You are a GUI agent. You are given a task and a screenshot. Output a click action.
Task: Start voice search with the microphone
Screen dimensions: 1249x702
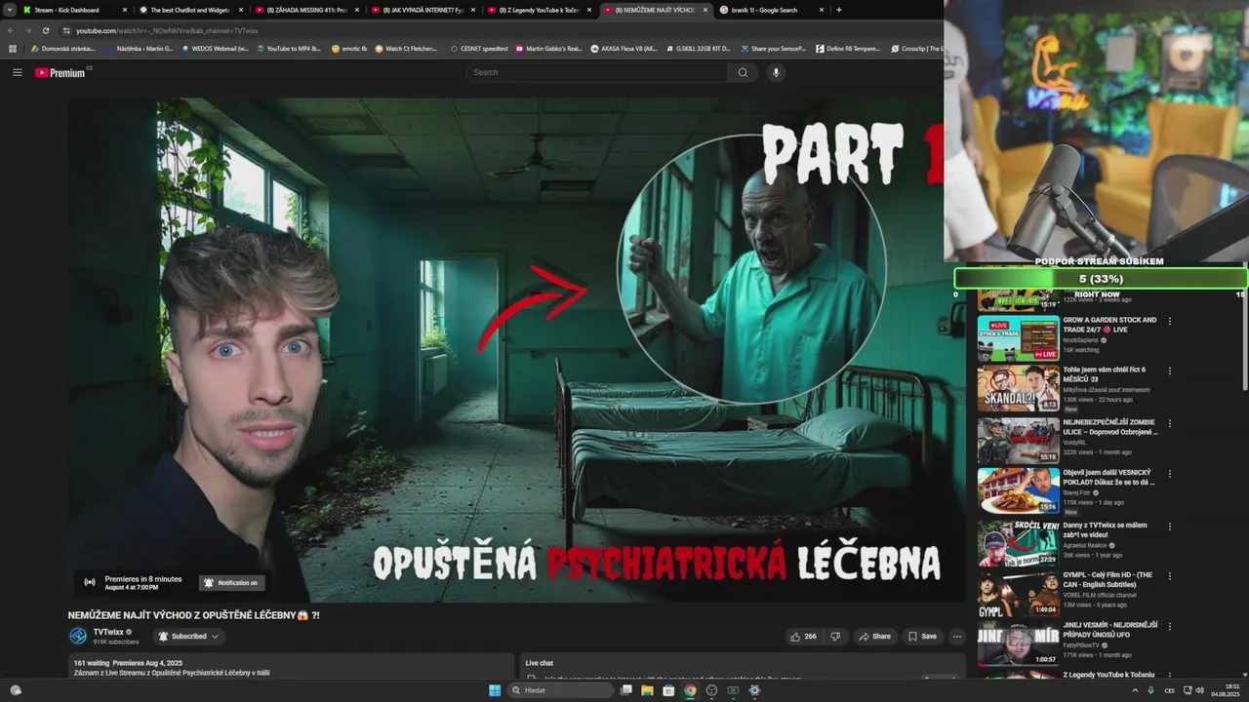coord(777,72)
